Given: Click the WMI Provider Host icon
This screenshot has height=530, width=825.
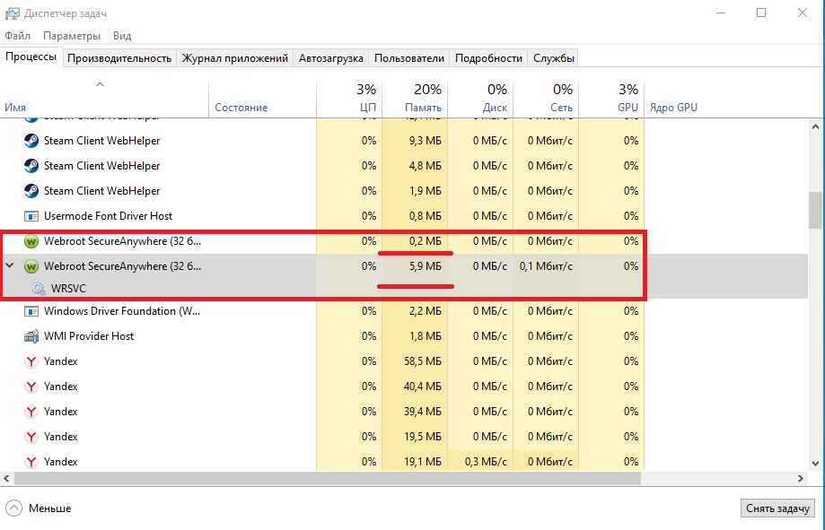Looking at the screenshot, I should (31, 336).
